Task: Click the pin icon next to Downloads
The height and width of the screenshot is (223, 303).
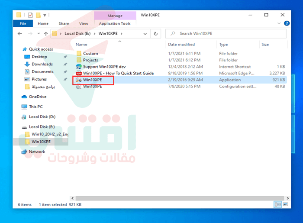Action: (65, 64)
